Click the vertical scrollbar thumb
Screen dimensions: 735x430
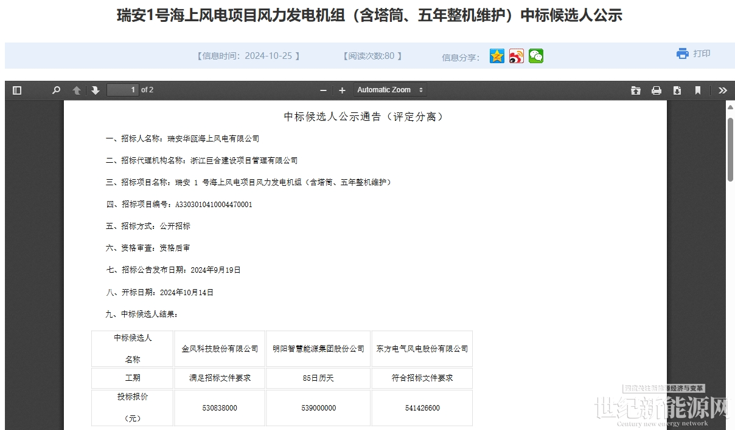[x=731, y=149]
